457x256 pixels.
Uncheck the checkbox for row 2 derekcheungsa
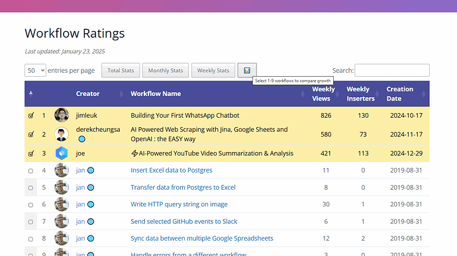31,134
